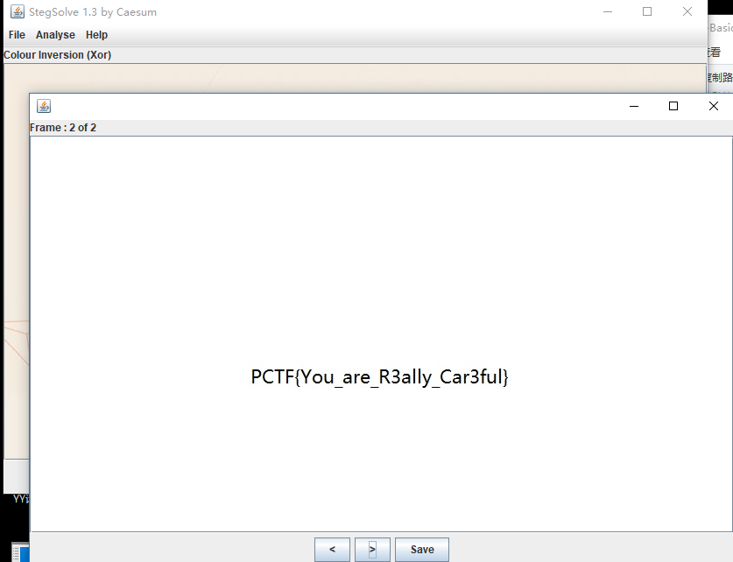Screen dimensions: 733x562
Task: Go to next frame with > button
Action: click(372, 550)
